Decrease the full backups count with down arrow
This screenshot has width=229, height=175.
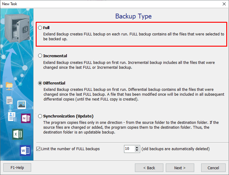tap(137, 150)
